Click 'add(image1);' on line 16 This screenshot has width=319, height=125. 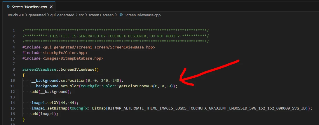[x=45, y=114]
